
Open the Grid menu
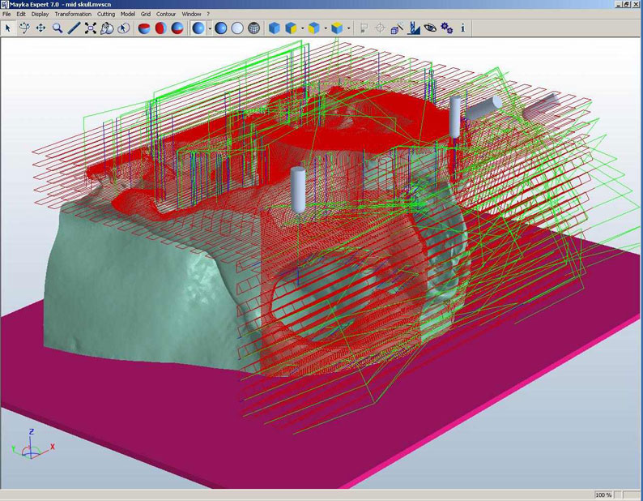click(146, 14)
